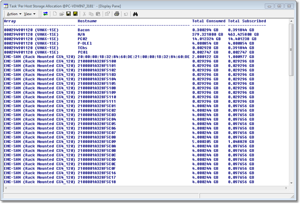Select hostname 'Bacon'
The height and width of the screenshot is (204, 300).
tap(83, 30)
